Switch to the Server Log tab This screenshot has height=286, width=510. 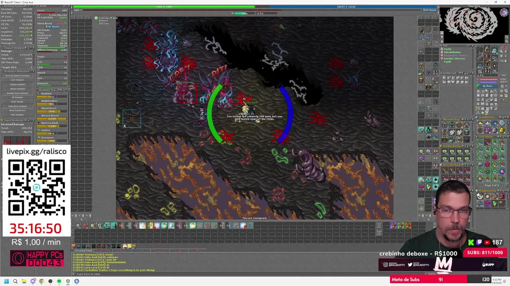pos(102,251)
